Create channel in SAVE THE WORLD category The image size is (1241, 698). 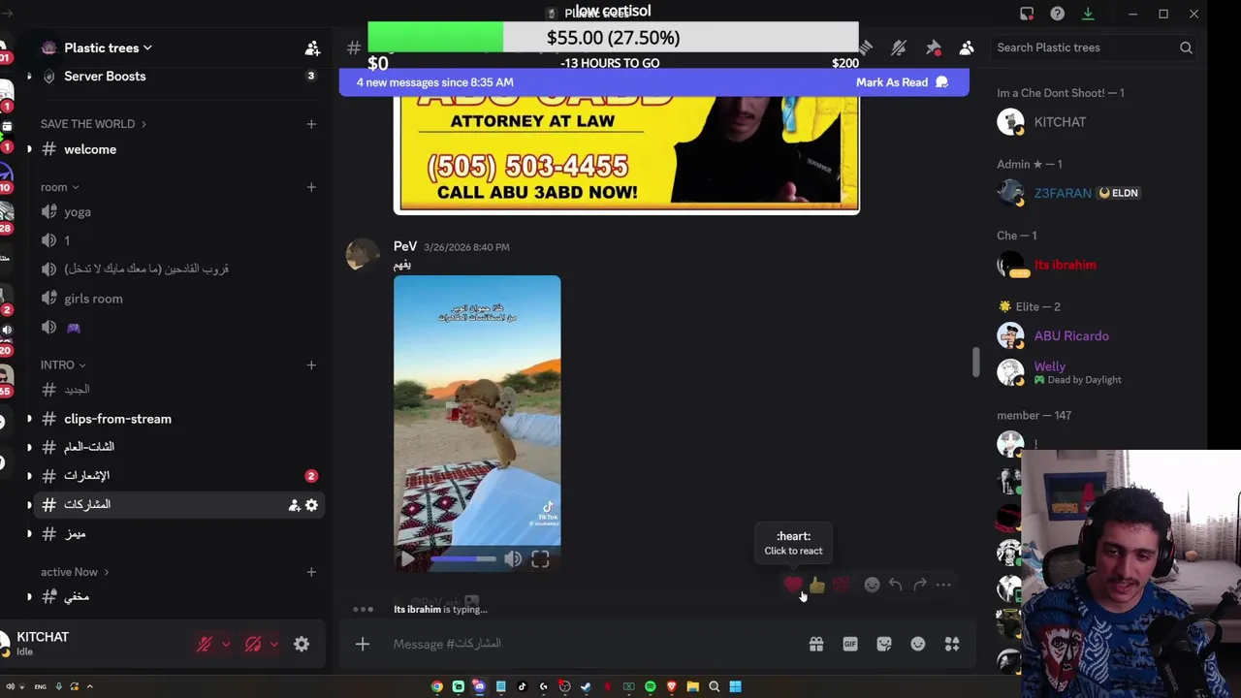311,124
